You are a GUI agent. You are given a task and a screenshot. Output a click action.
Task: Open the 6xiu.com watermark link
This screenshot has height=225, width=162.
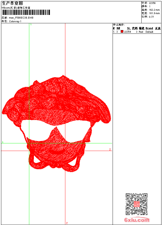point(137,220)
